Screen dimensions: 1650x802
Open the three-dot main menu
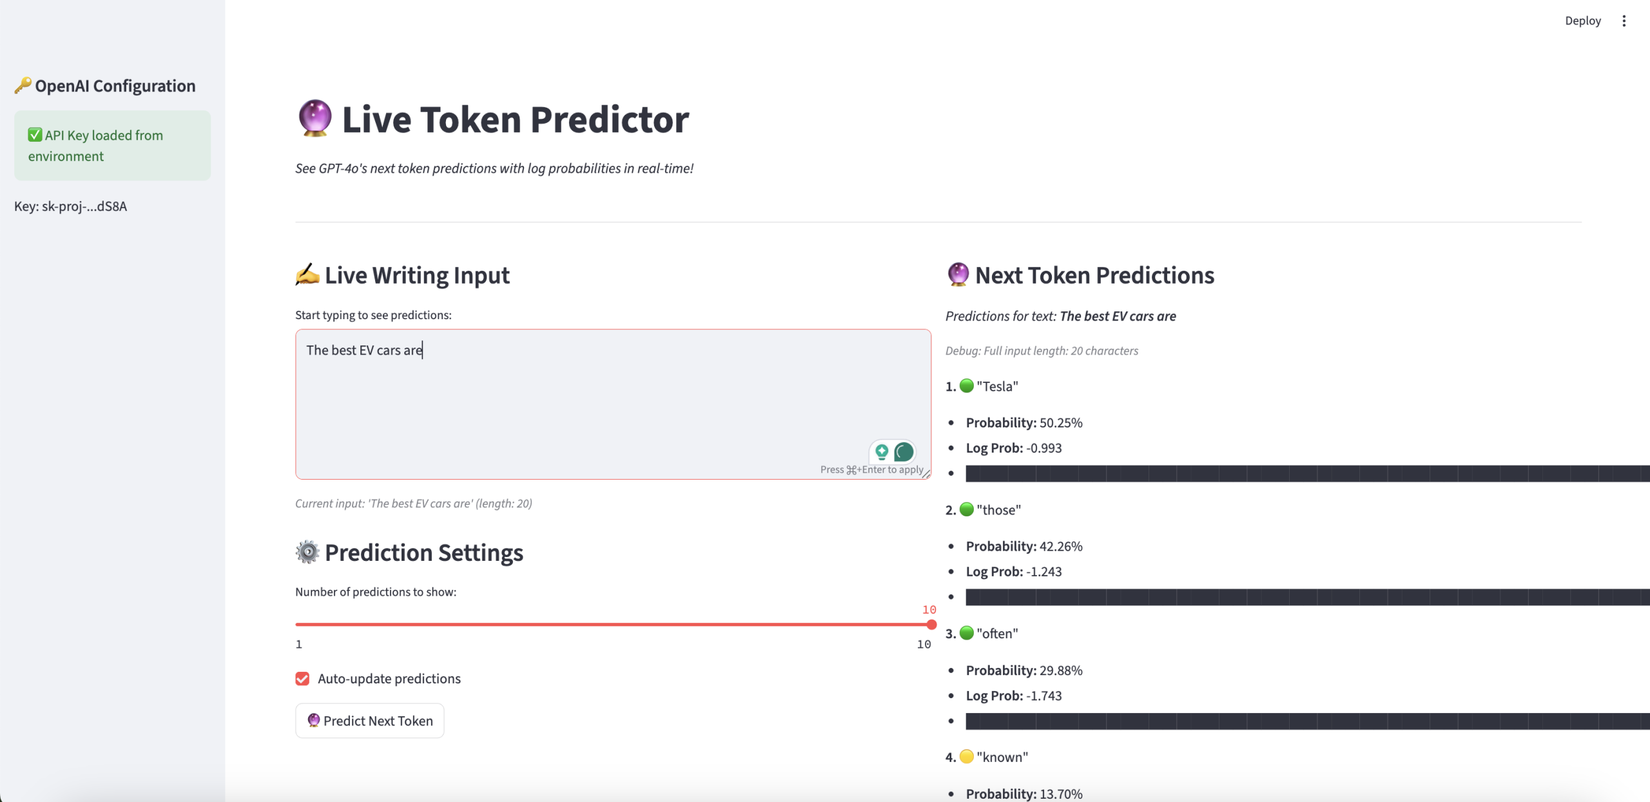click(x=1624, y=21)
